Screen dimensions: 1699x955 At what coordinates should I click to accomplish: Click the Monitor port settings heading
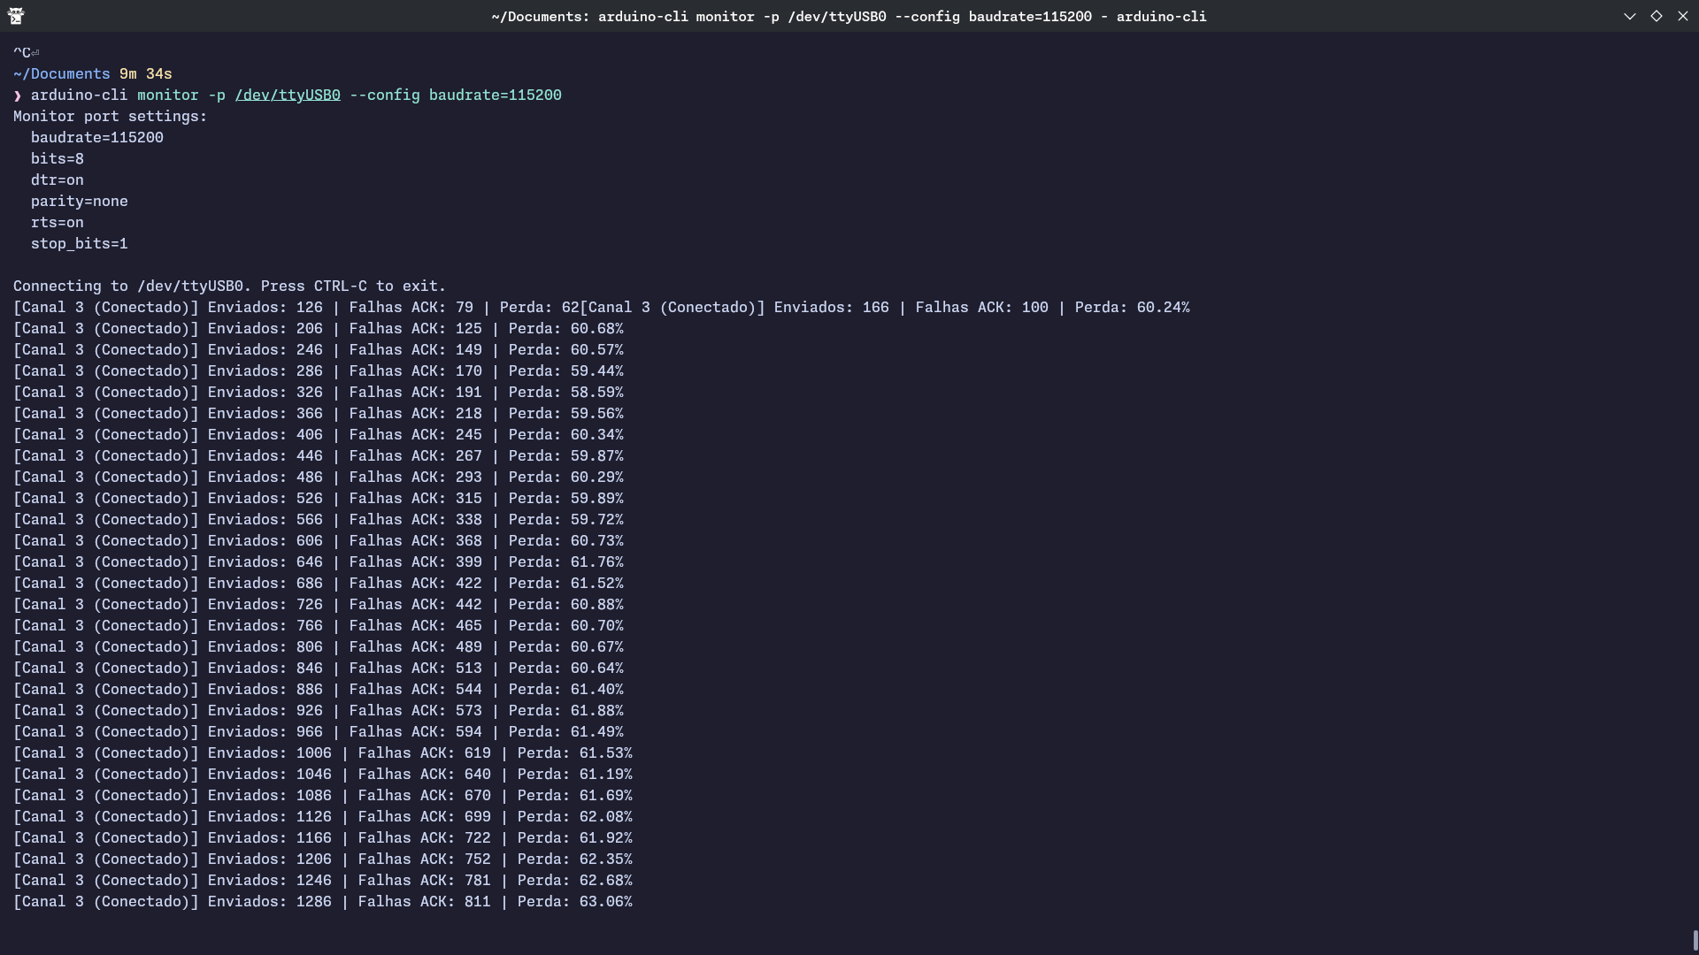pos(111,116)
